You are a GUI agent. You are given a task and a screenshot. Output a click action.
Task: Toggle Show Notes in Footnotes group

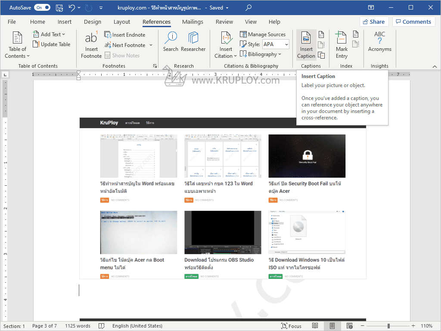tap(122, 56)
